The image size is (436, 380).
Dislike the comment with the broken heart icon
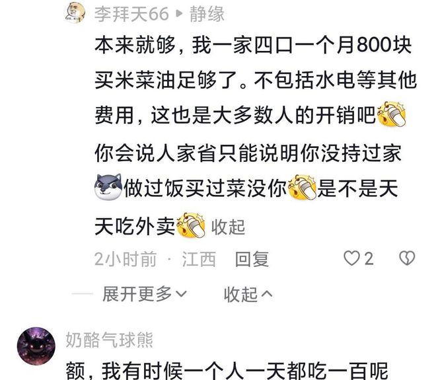407,258
